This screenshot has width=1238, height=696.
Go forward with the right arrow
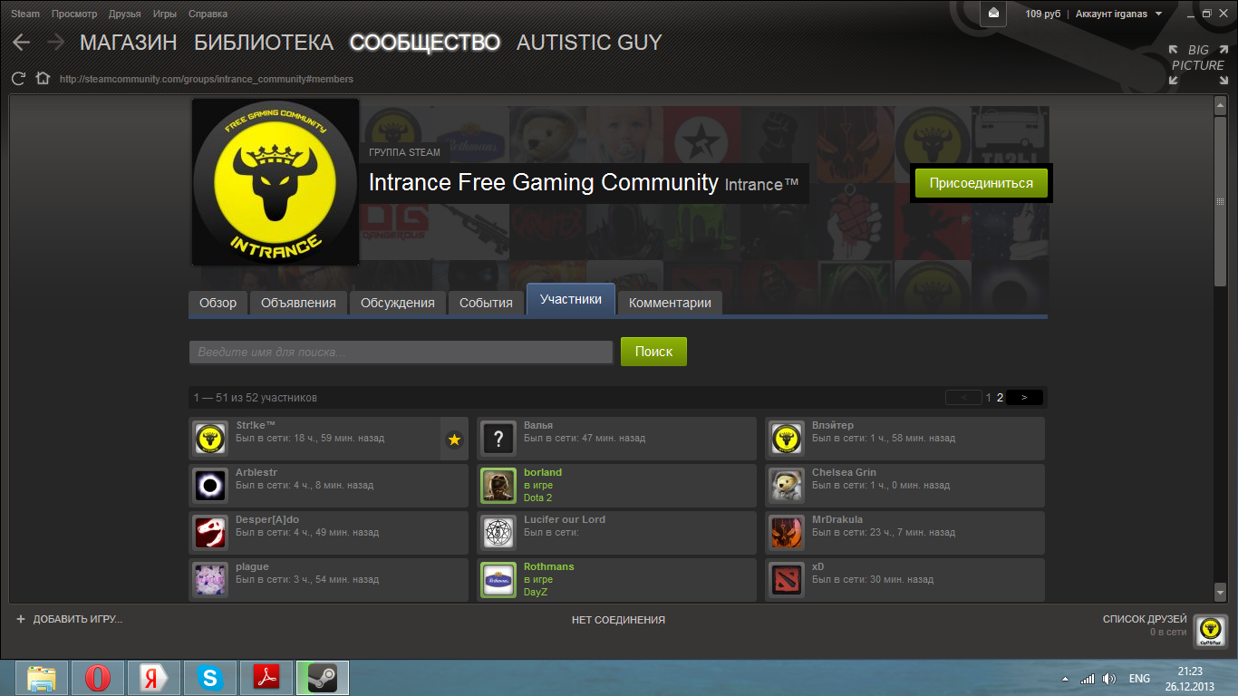tap(55, 43)
